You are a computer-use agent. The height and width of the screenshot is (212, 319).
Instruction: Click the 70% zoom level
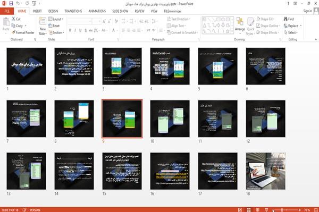point(307,210)
